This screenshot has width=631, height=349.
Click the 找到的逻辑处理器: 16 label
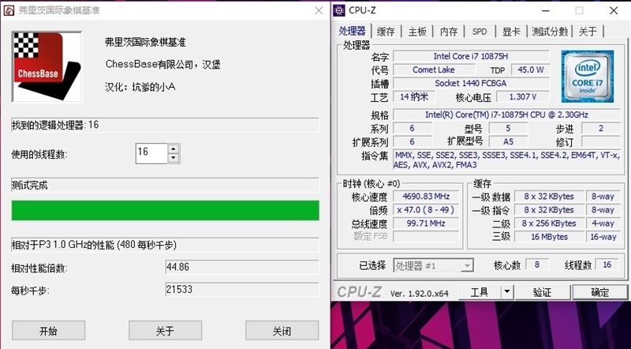tap(55, 125)
